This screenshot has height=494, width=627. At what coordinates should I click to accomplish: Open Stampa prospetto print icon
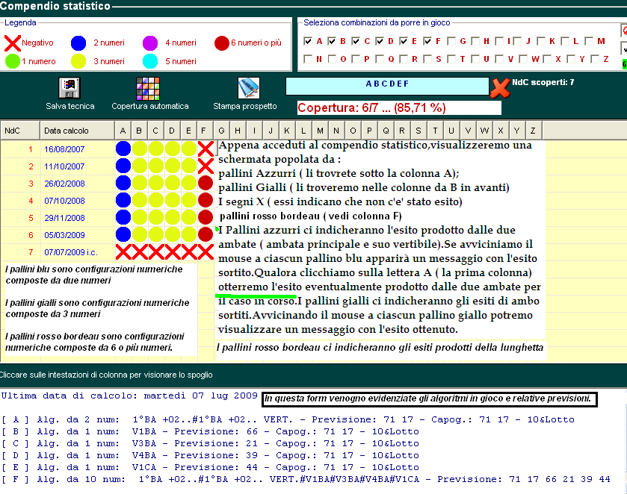point(248,88)
